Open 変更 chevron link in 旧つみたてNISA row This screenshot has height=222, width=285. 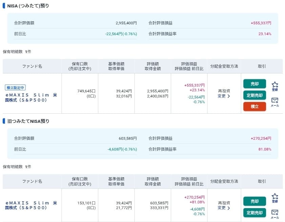click(224, 208)
